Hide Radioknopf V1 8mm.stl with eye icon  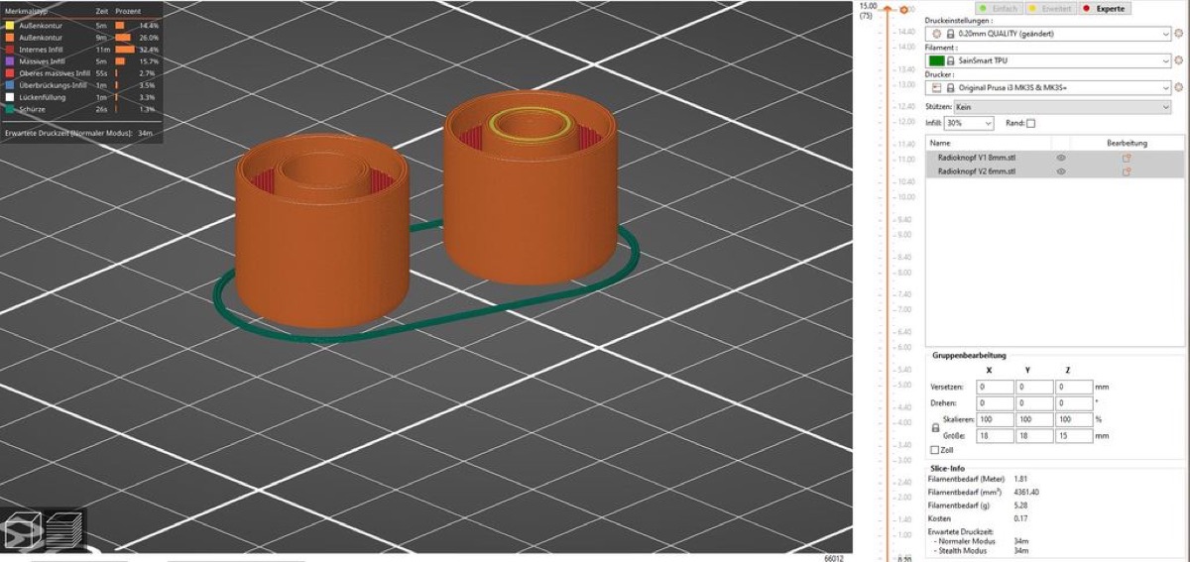[1061, 158]
